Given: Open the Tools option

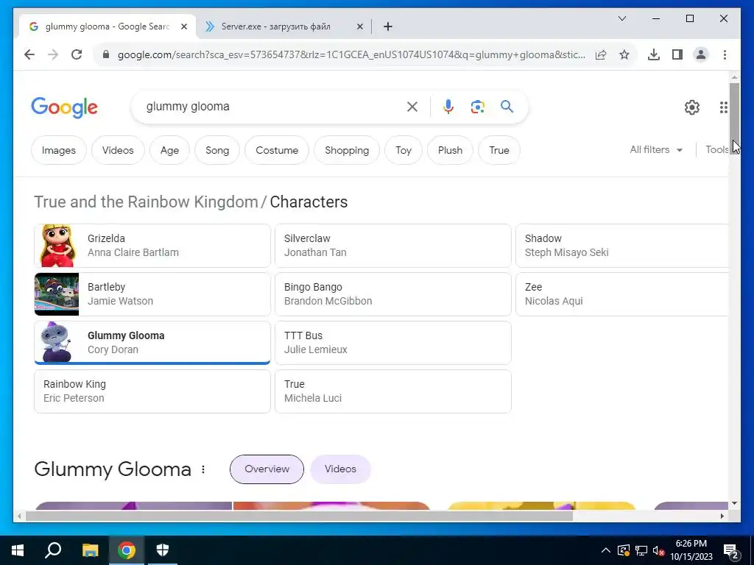Looking at the screenshot, I should point(716,150).
